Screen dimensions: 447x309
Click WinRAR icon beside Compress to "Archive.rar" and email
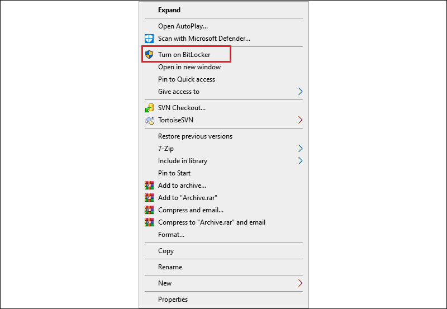(149, 222)
